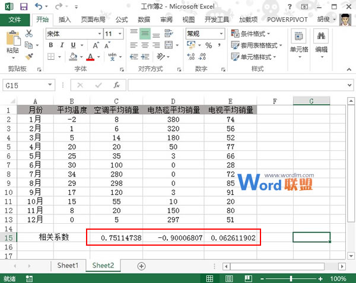Apply percent style

209,46
